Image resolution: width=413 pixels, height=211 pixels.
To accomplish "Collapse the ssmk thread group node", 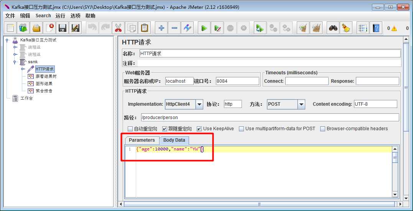I will click(15, 62).
